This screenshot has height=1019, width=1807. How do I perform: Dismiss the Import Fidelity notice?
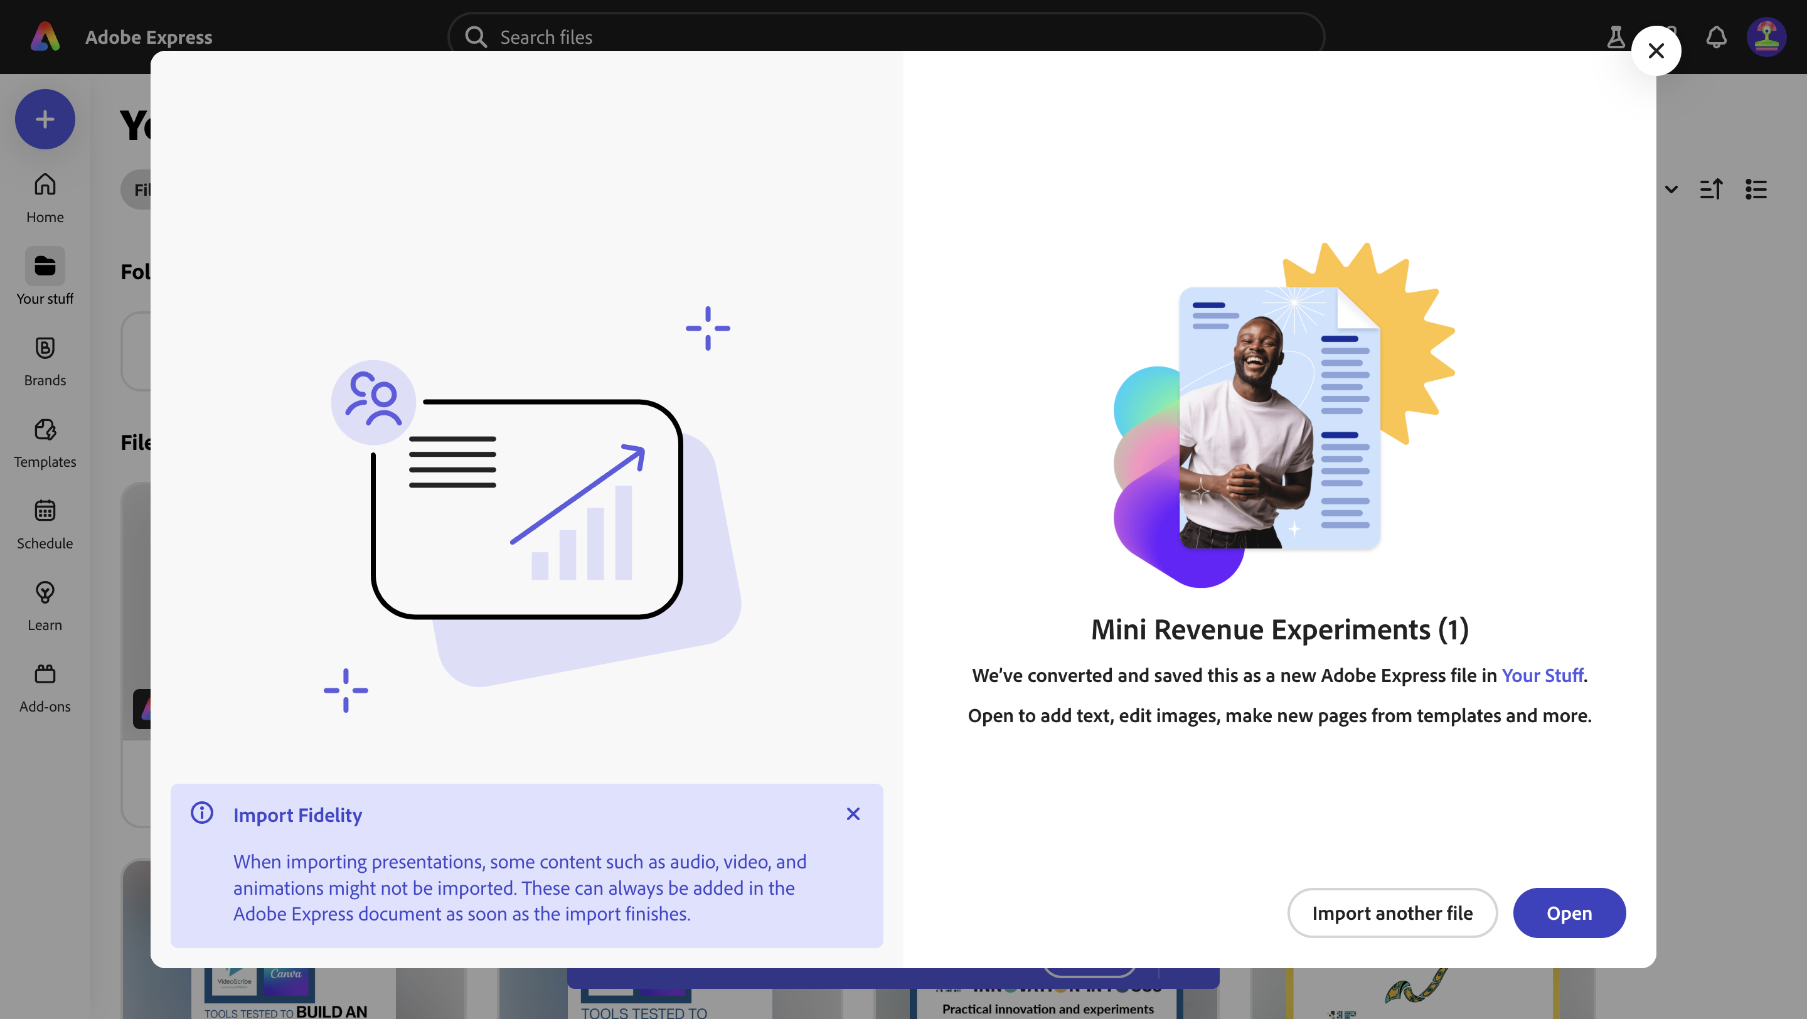852,814
